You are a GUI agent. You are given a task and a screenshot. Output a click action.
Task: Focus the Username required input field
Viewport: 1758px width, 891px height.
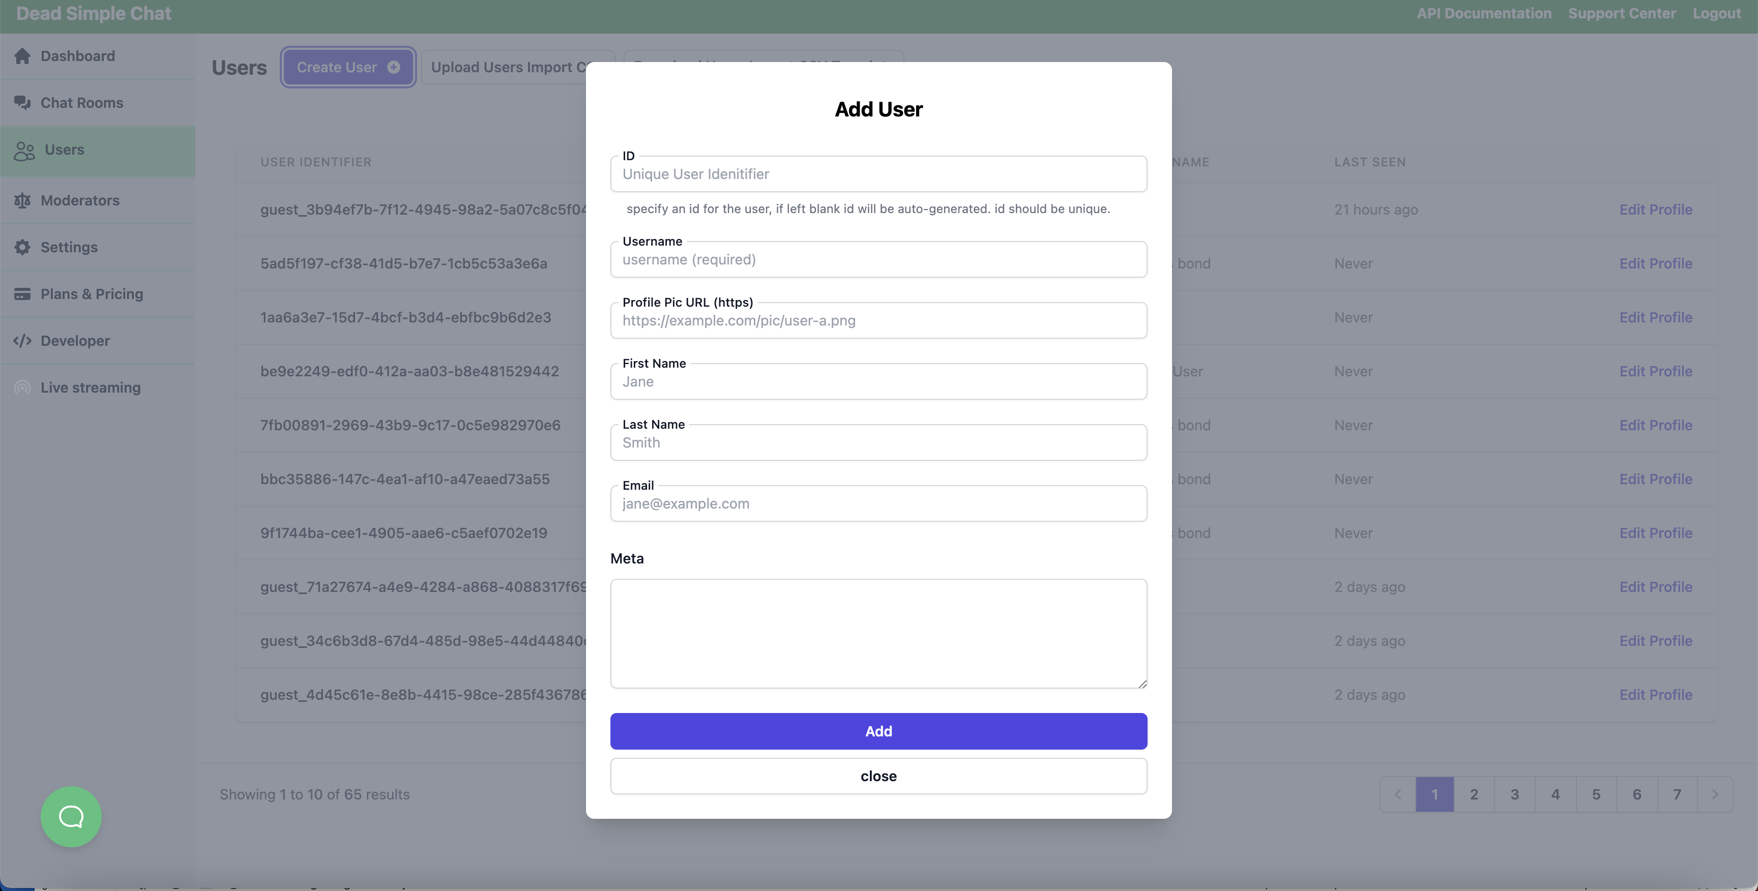click(878, 259)
